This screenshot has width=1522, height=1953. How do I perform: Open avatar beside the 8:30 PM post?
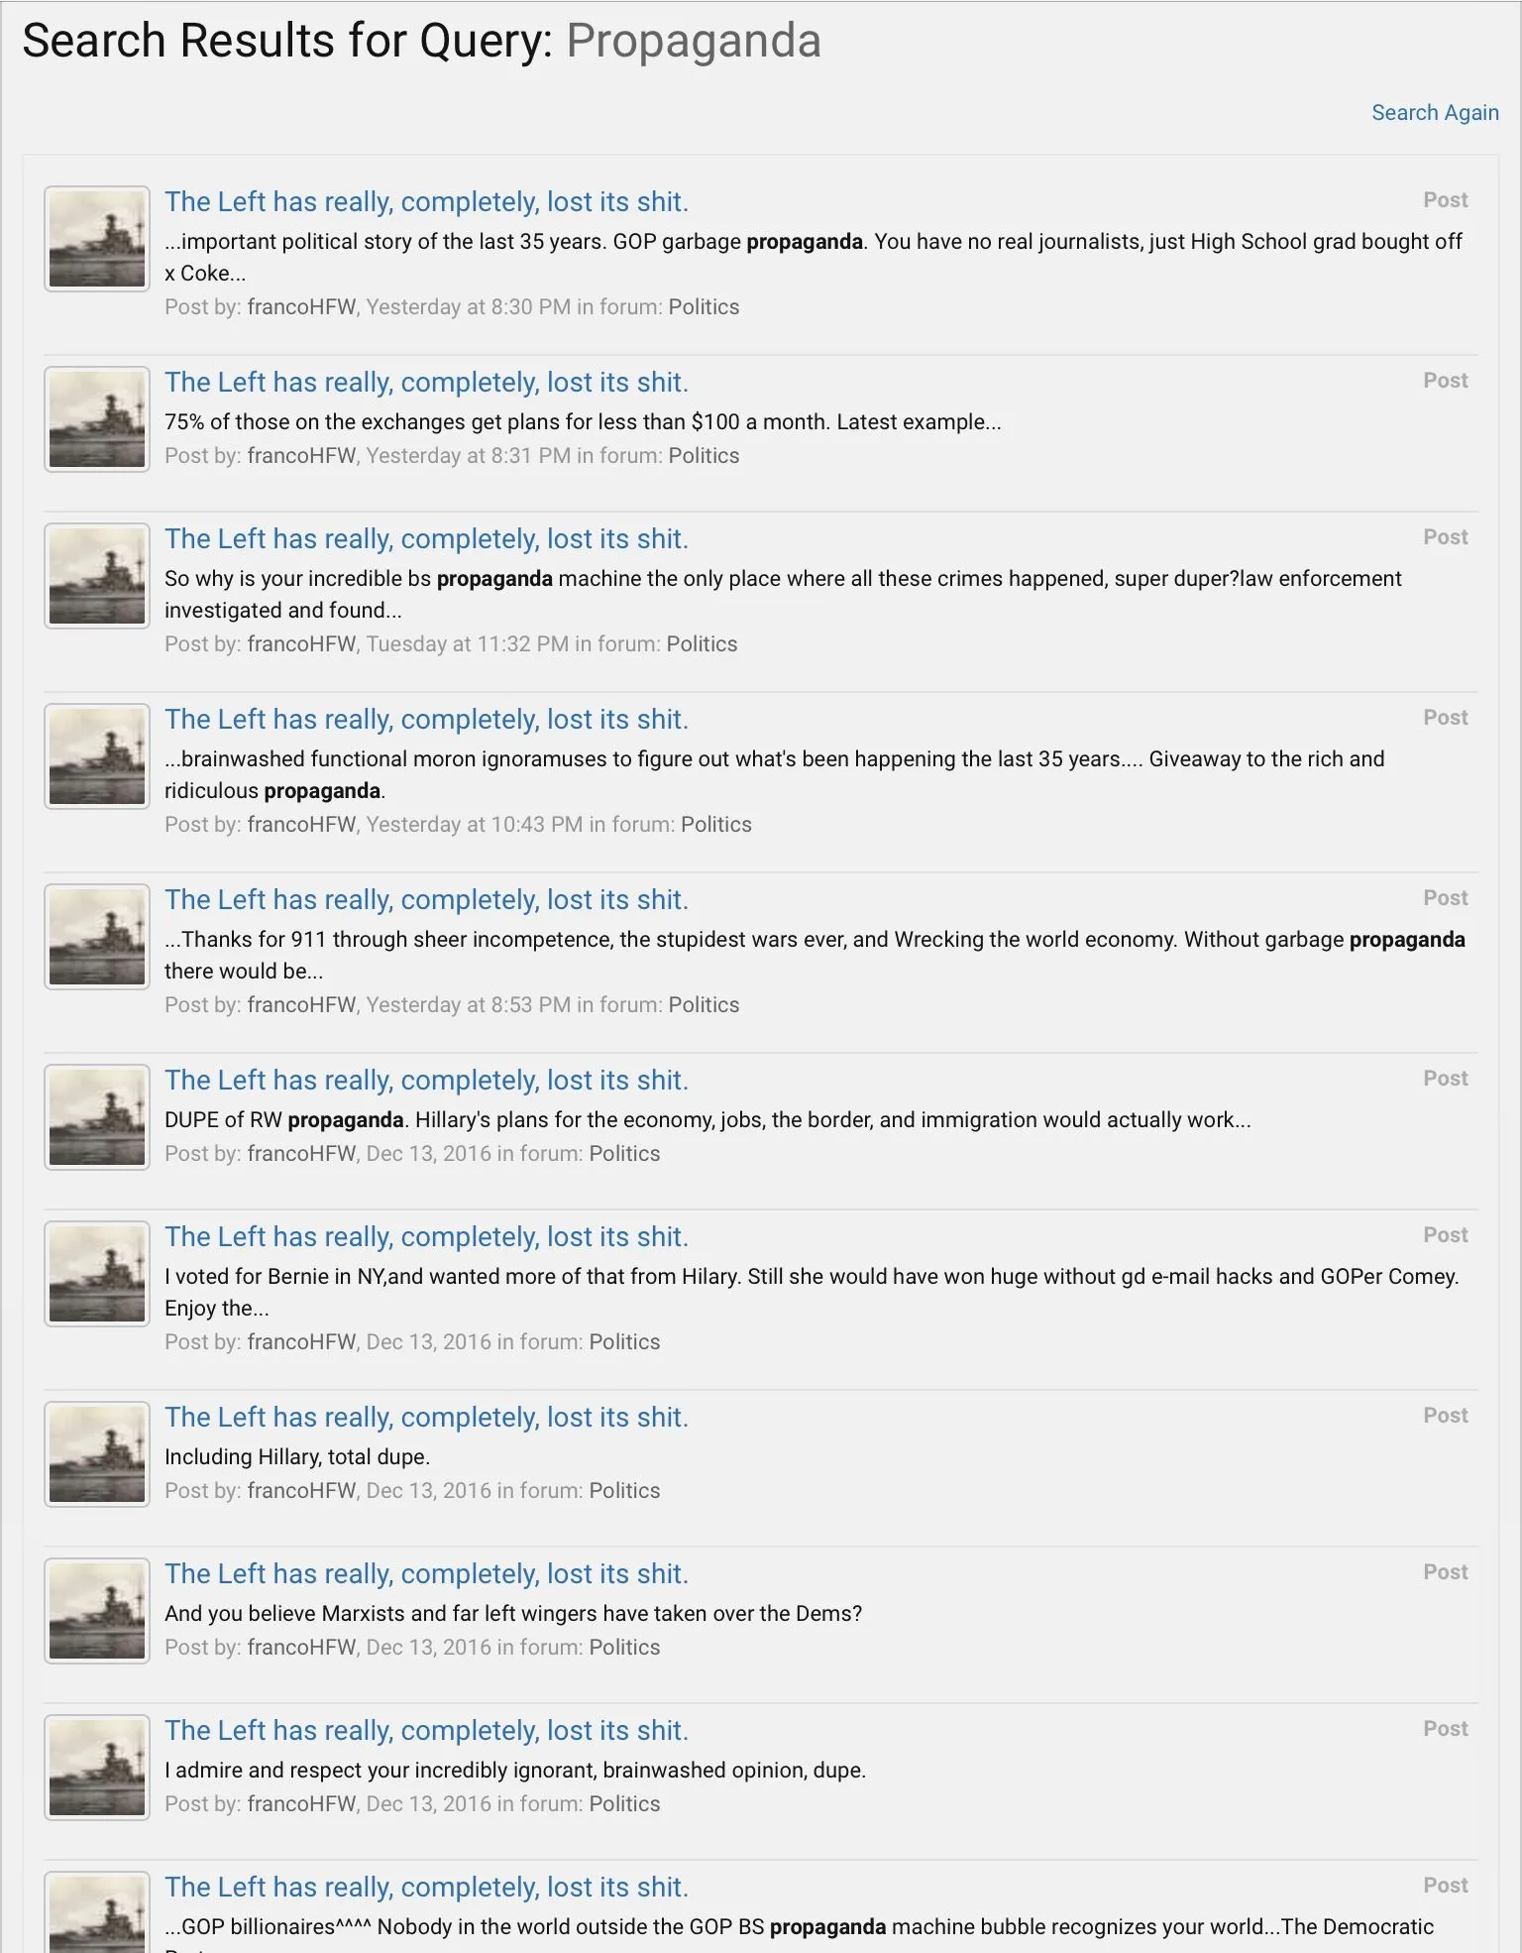coord(97,239)
